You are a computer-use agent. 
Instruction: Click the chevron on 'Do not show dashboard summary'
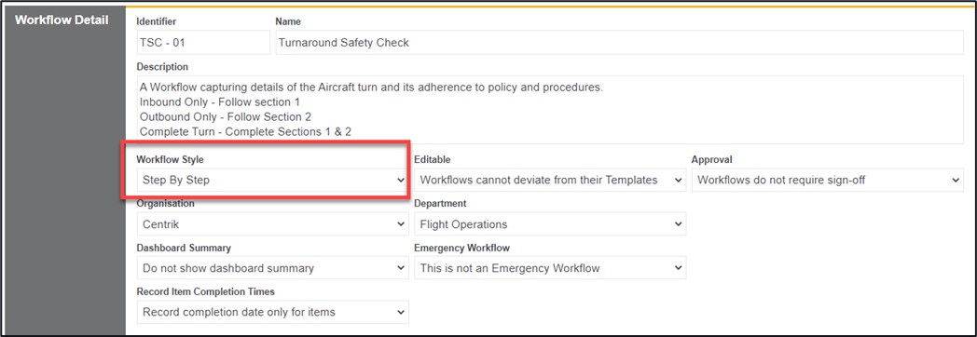(x=401, y=269)
